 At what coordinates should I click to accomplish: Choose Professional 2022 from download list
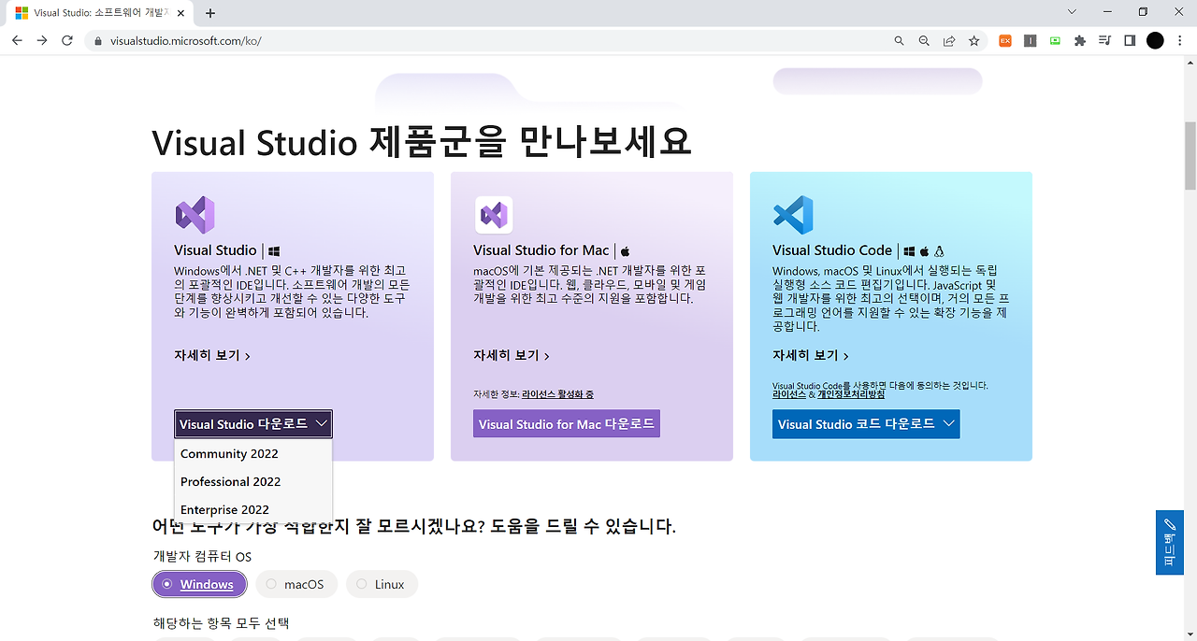click(x=252, y=481)
